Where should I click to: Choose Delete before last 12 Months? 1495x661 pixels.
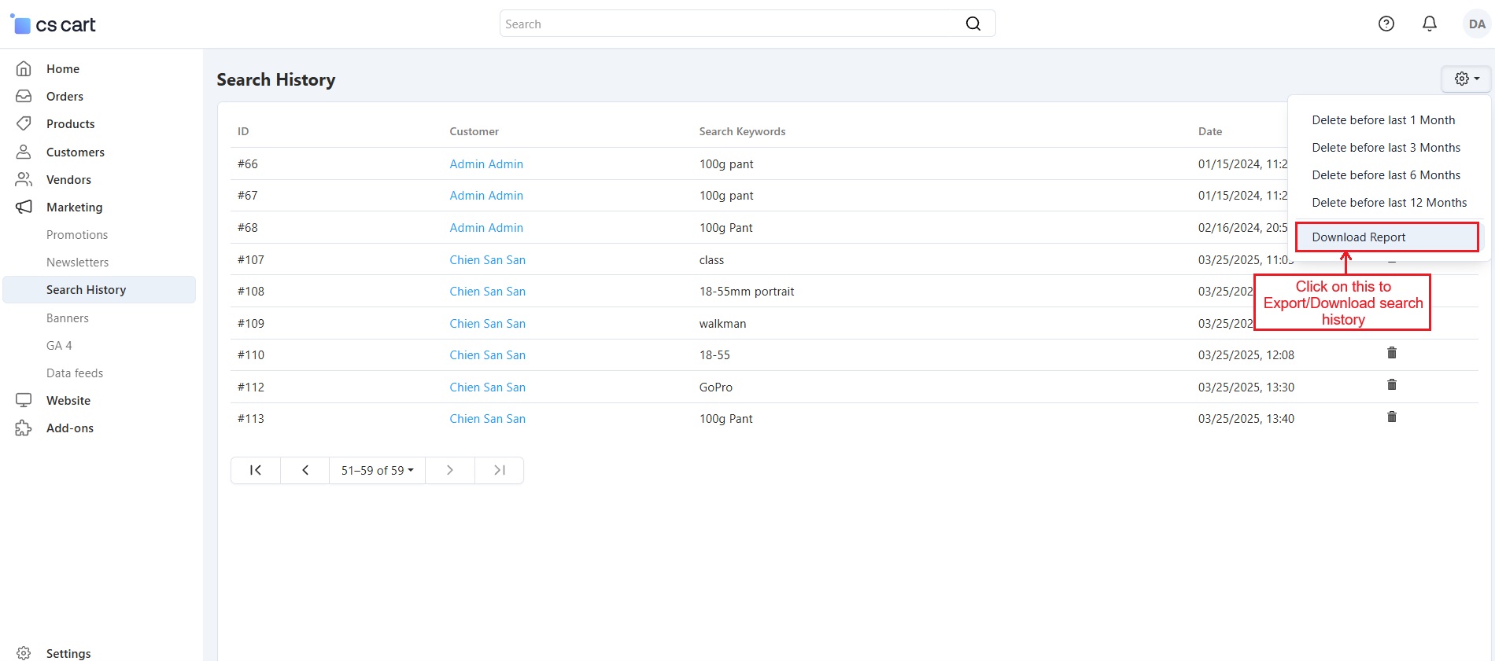coord(1389,203)
